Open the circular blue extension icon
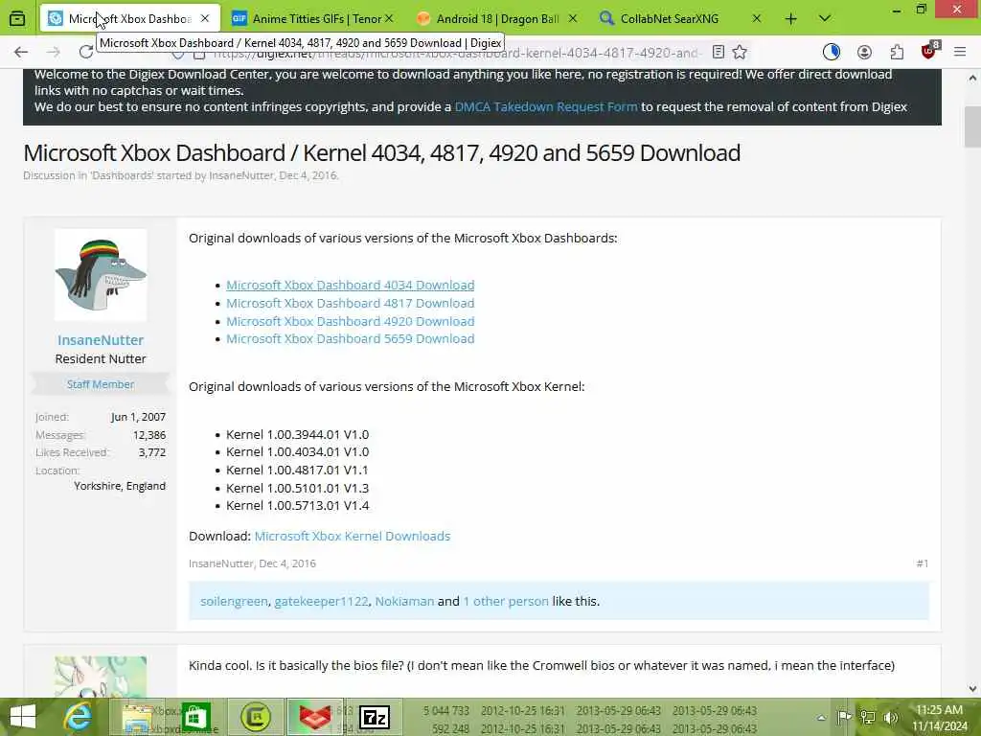The image size is (981, 736). (831, 52)
